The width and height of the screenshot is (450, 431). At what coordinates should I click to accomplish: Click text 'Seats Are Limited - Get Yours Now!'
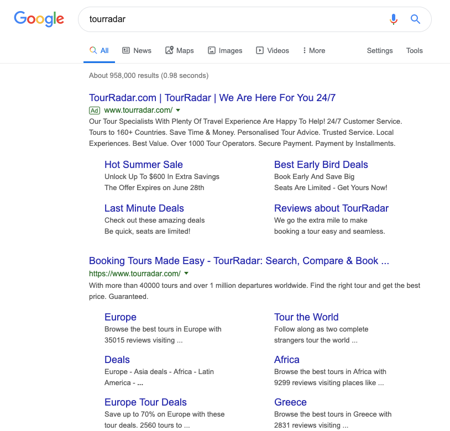pos(331,187)
